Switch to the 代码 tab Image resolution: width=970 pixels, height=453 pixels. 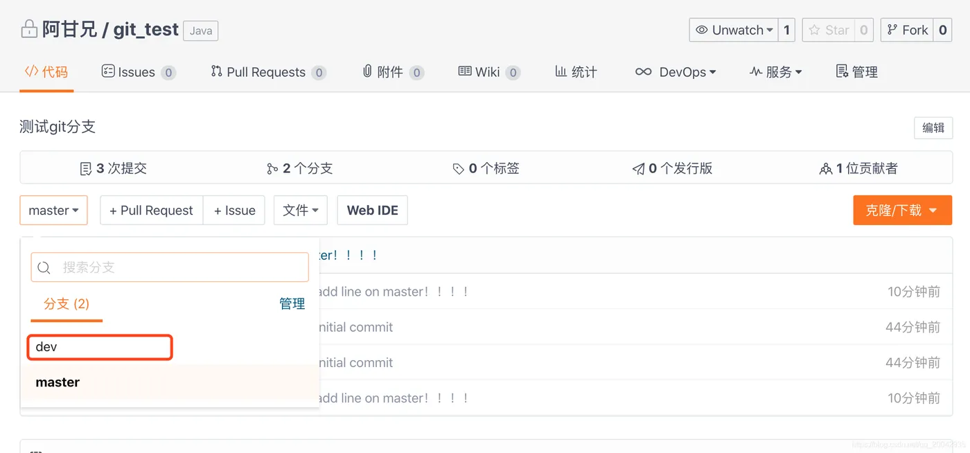(46, 71)
